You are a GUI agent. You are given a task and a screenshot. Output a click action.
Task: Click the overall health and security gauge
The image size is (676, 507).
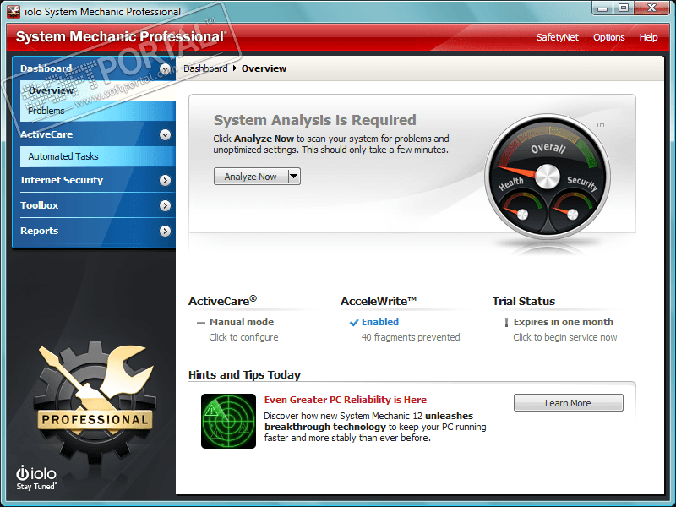point(547,177)
